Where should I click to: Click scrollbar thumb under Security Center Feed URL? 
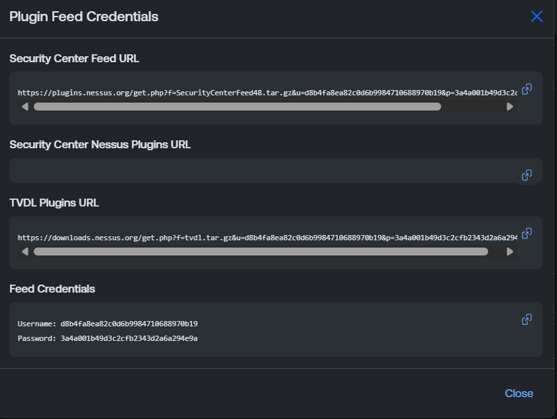(237, 107)
